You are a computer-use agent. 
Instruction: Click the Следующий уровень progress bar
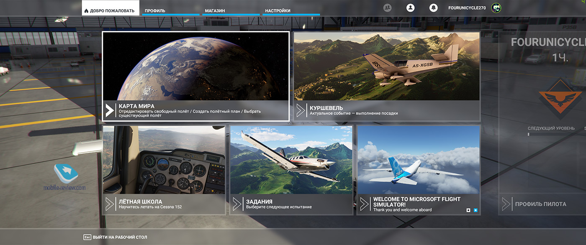pyautogui.click(x=557, y=134)
